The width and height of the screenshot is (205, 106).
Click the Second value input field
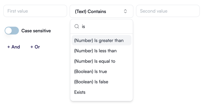168,11
